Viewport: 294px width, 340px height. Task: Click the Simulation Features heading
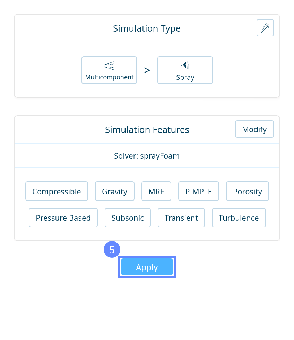click(x=147, y=130)
